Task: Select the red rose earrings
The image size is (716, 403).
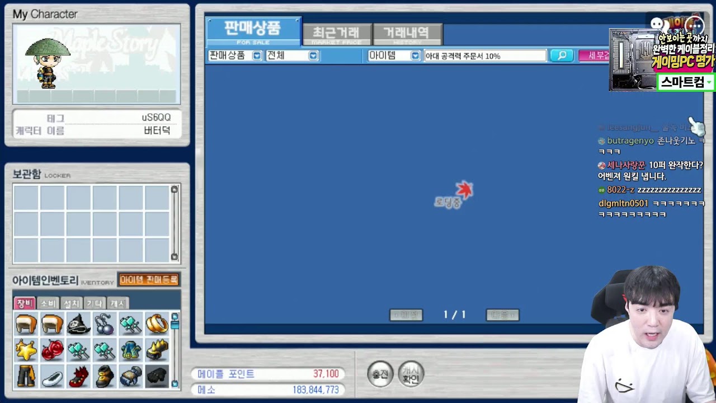Action: (52, 350)
